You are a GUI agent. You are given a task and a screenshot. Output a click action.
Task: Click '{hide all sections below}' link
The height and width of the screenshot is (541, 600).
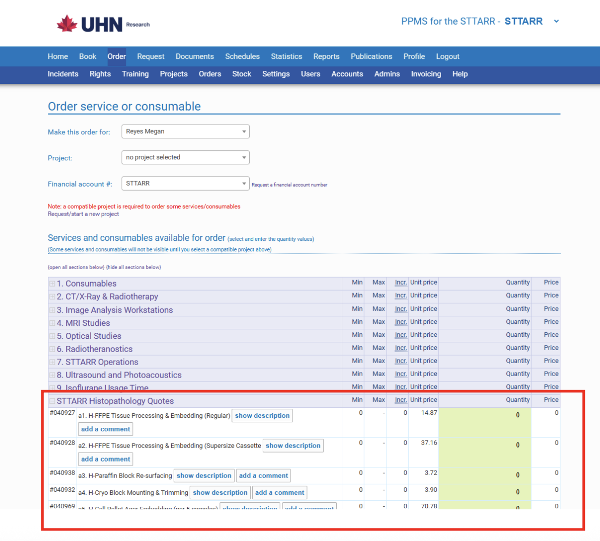pyautogui.click(x=133, y=267)
